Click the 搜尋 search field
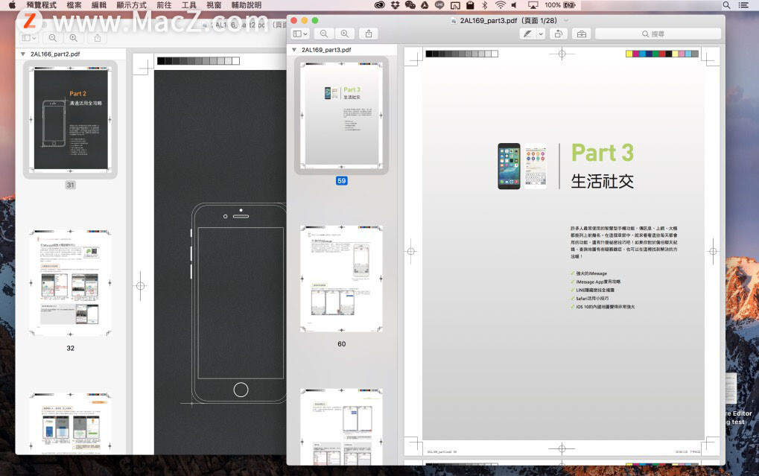 tap(658, 34)
